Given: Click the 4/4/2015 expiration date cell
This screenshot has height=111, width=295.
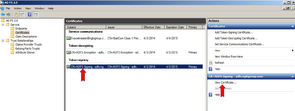Looking at the screenshot, I should [x=172, y=38].
